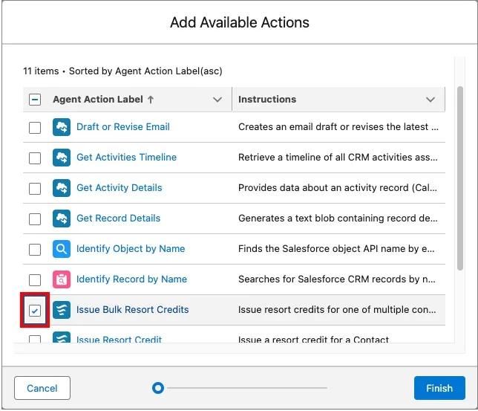Click the Get Activity Details action icon

(62, 188)
